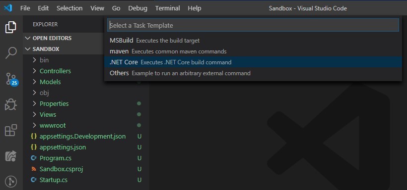Open Program.cs file

(x=56, y=158)
